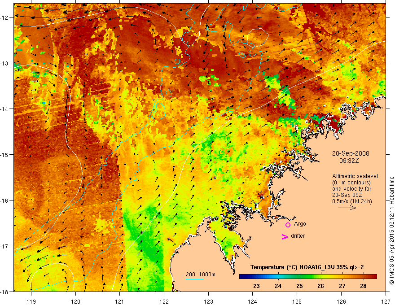Click the '120' longitude axis label

(x=75, y=301)
